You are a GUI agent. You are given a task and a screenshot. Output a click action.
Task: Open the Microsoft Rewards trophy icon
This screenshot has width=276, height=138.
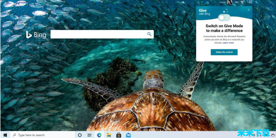coord(243,2)
